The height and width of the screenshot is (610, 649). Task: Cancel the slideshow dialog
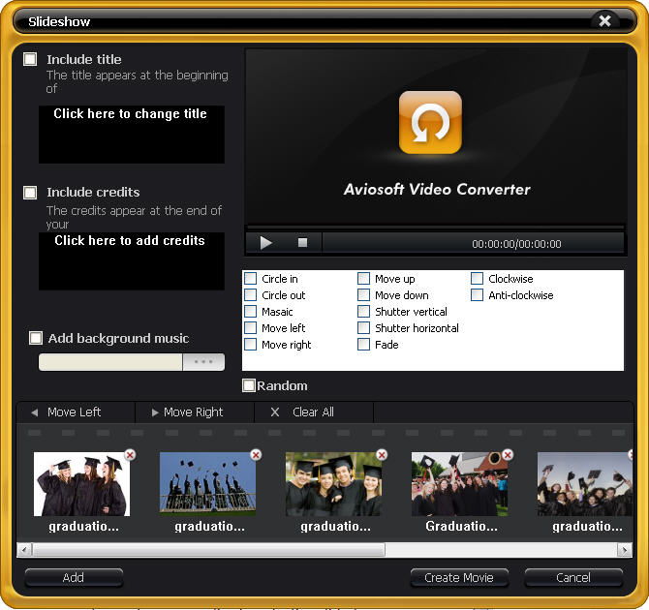[573, 577]
